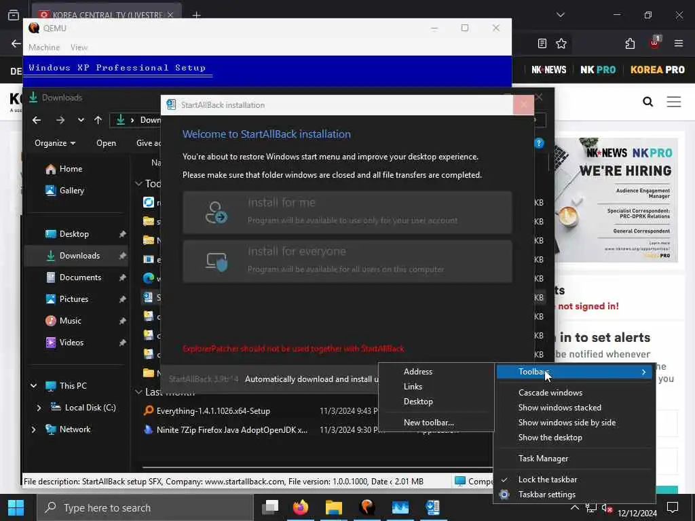
Task: Select Desktop toolbar in submenu
Action: (x=436, y=402)
